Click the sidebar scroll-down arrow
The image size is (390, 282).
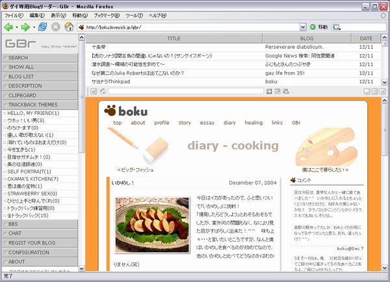click(x=82, y=268)
